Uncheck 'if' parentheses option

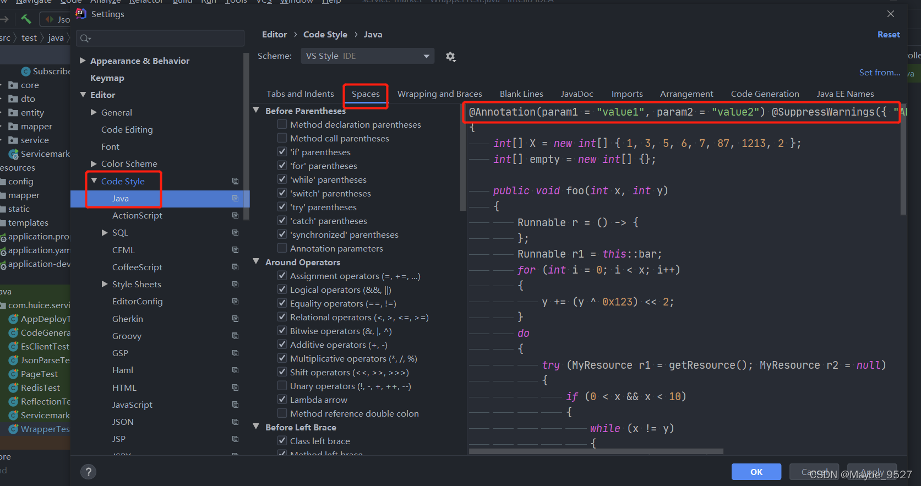282,152
